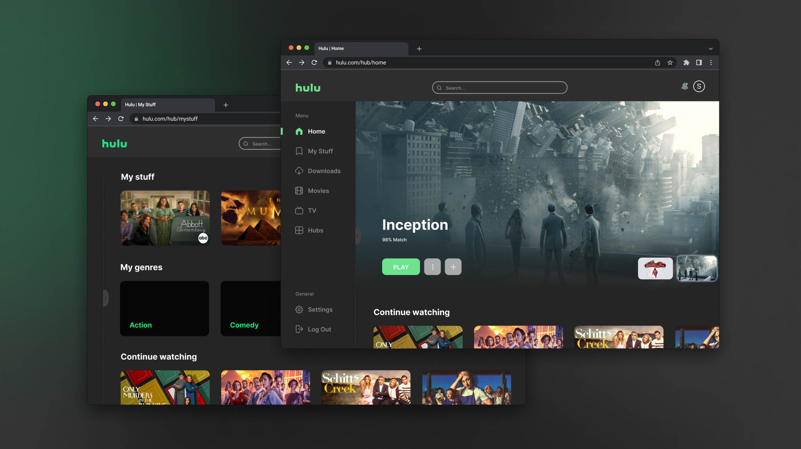This screenshot has height=449, width=801.
Task: Bookmark page with star icon
Action: click(670, 62)
